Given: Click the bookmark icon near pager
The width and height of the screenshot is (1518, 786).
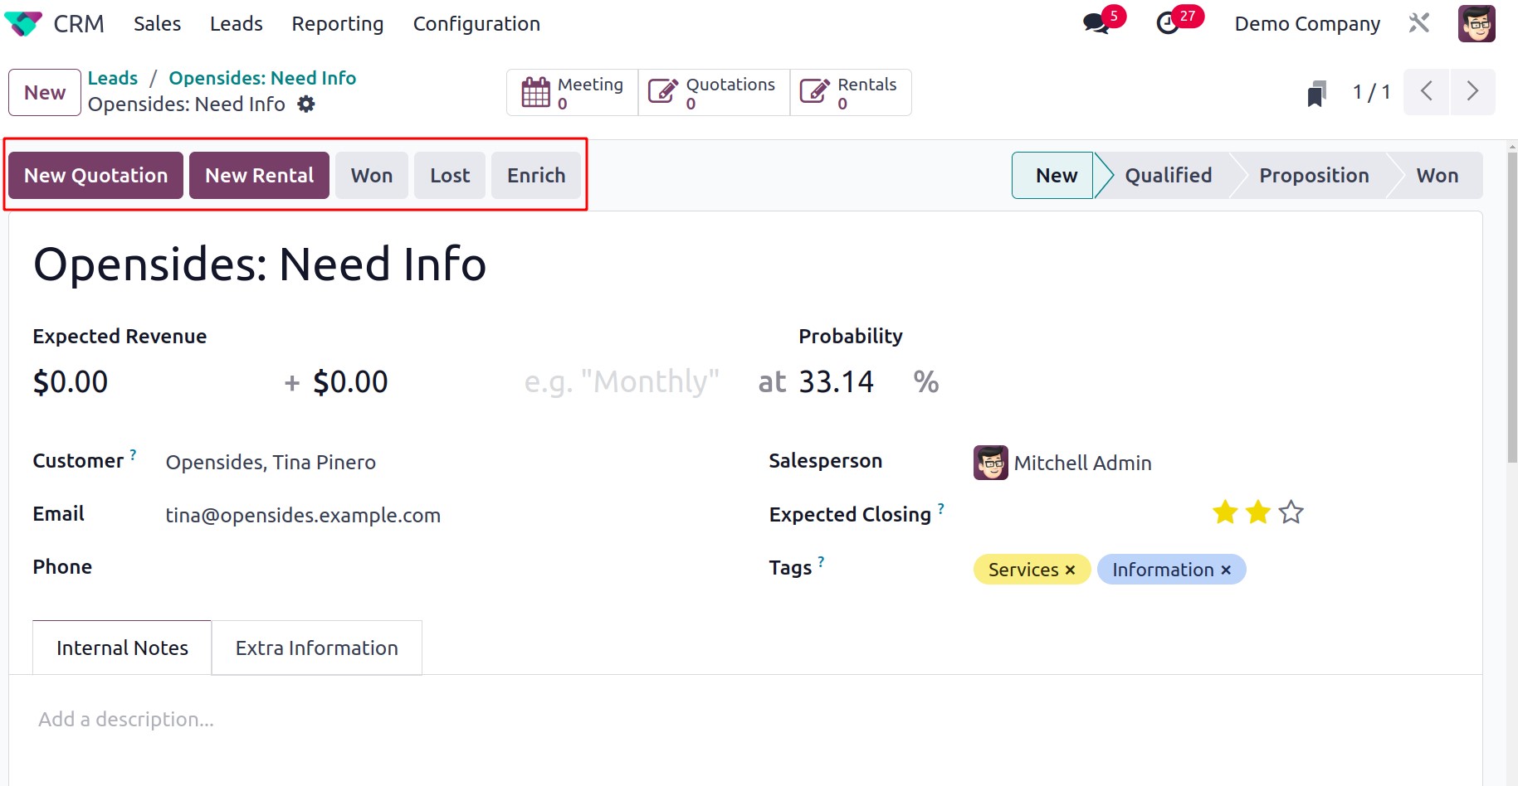Looking at the screenshot, I should 1316,93.
